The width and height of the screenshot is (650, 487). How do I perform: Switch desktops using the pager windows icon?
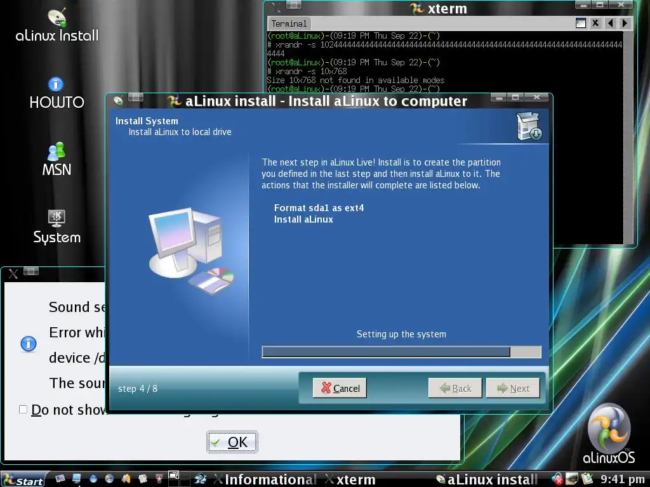[174, 475]
